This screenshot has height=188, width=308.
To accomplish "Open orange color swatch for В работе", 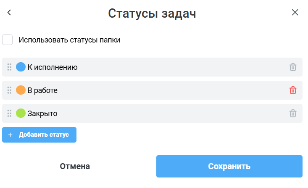I will 21,90.
